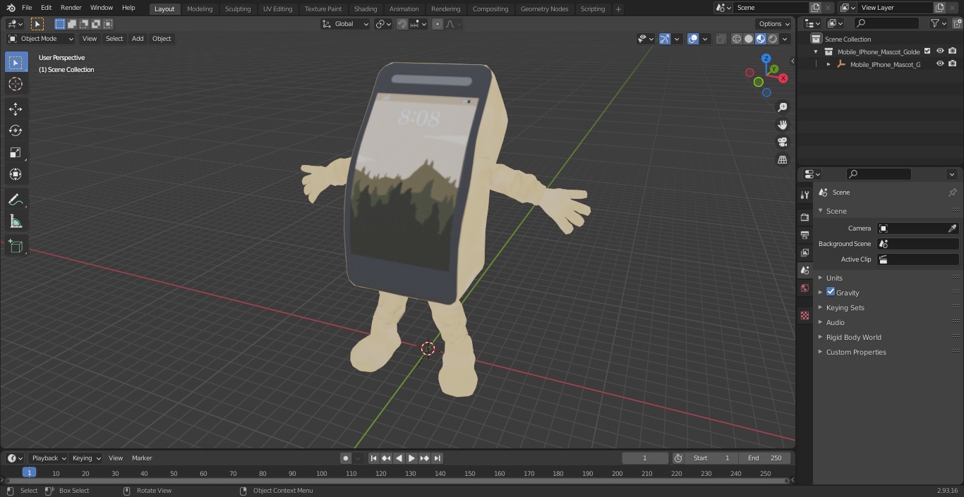Open the Edit menu

click(46, 8)
